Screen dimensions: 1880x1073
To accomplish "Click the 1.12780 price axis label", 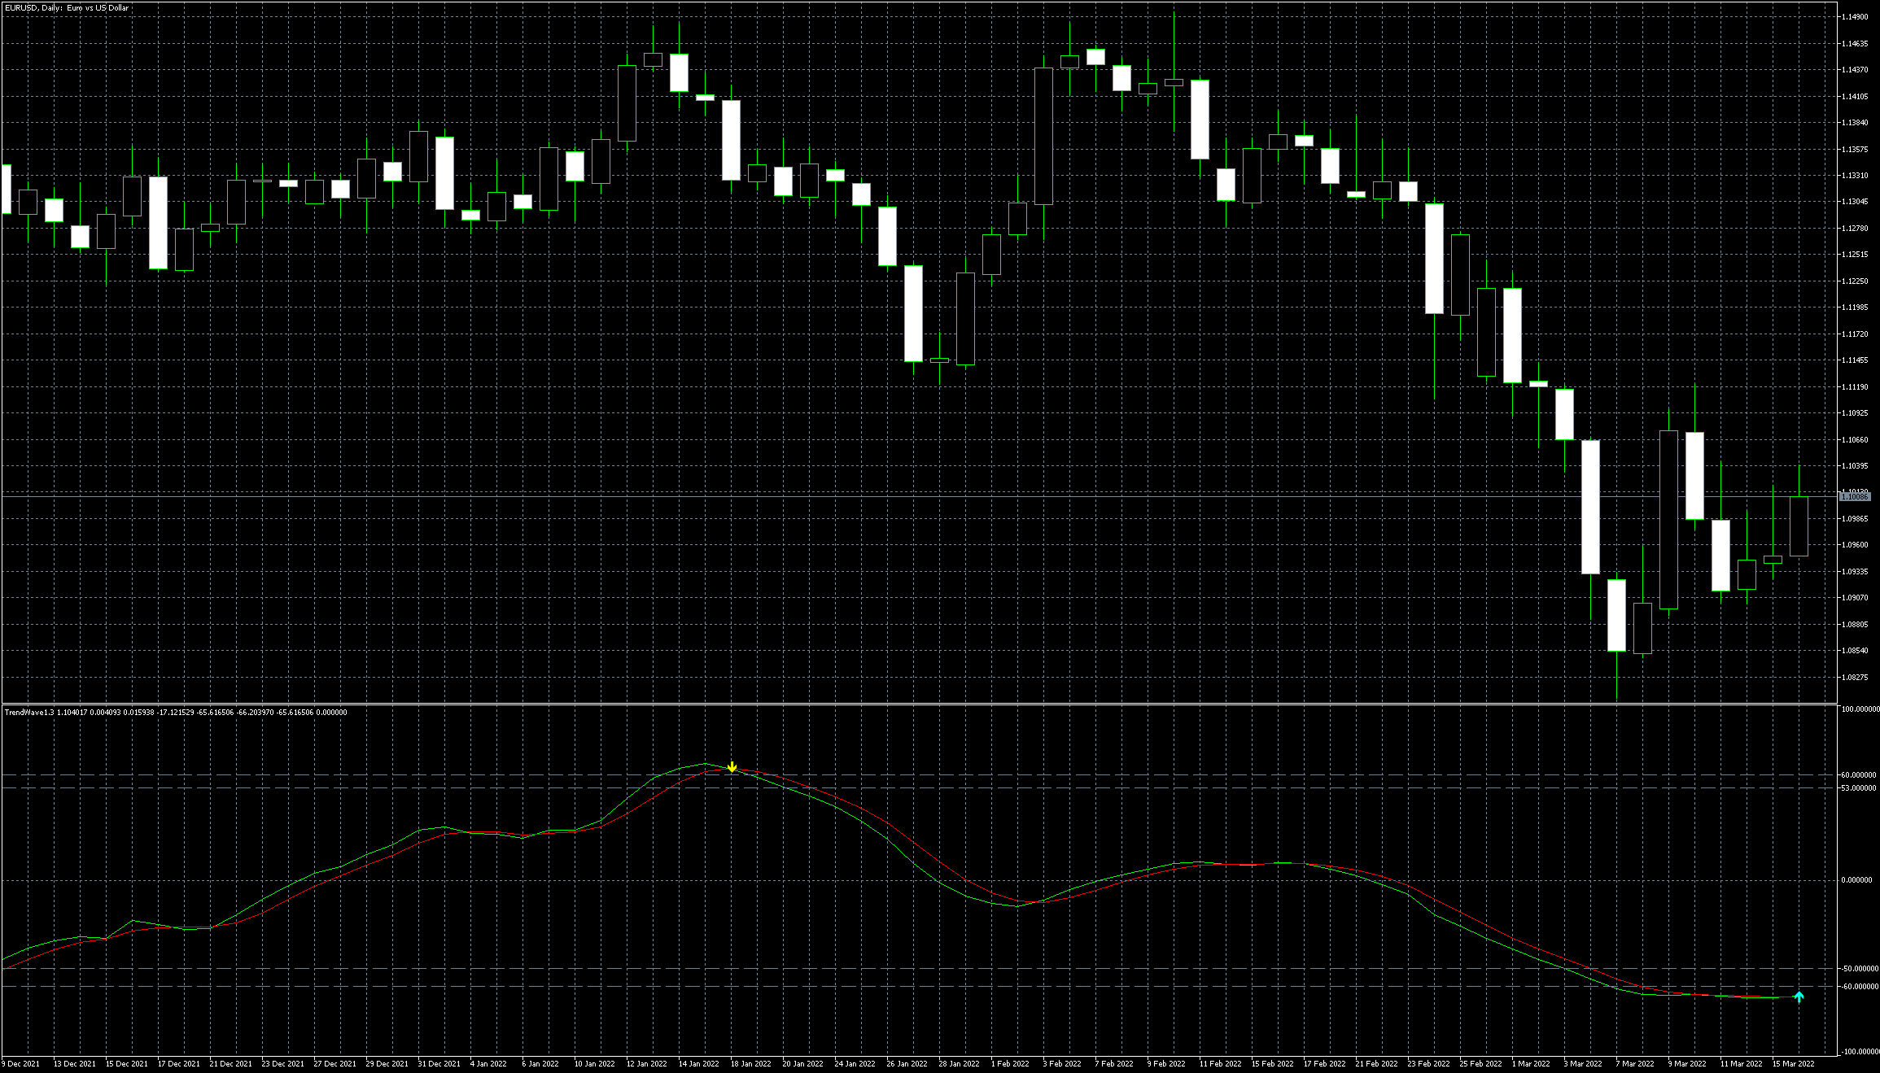I will [x=1855, y=229].
